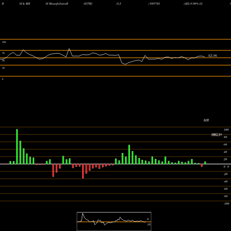The height and width of the screenshot is (231, 231).
Task: Click the RSI axis label 30
Action: [x=3, y=68]
